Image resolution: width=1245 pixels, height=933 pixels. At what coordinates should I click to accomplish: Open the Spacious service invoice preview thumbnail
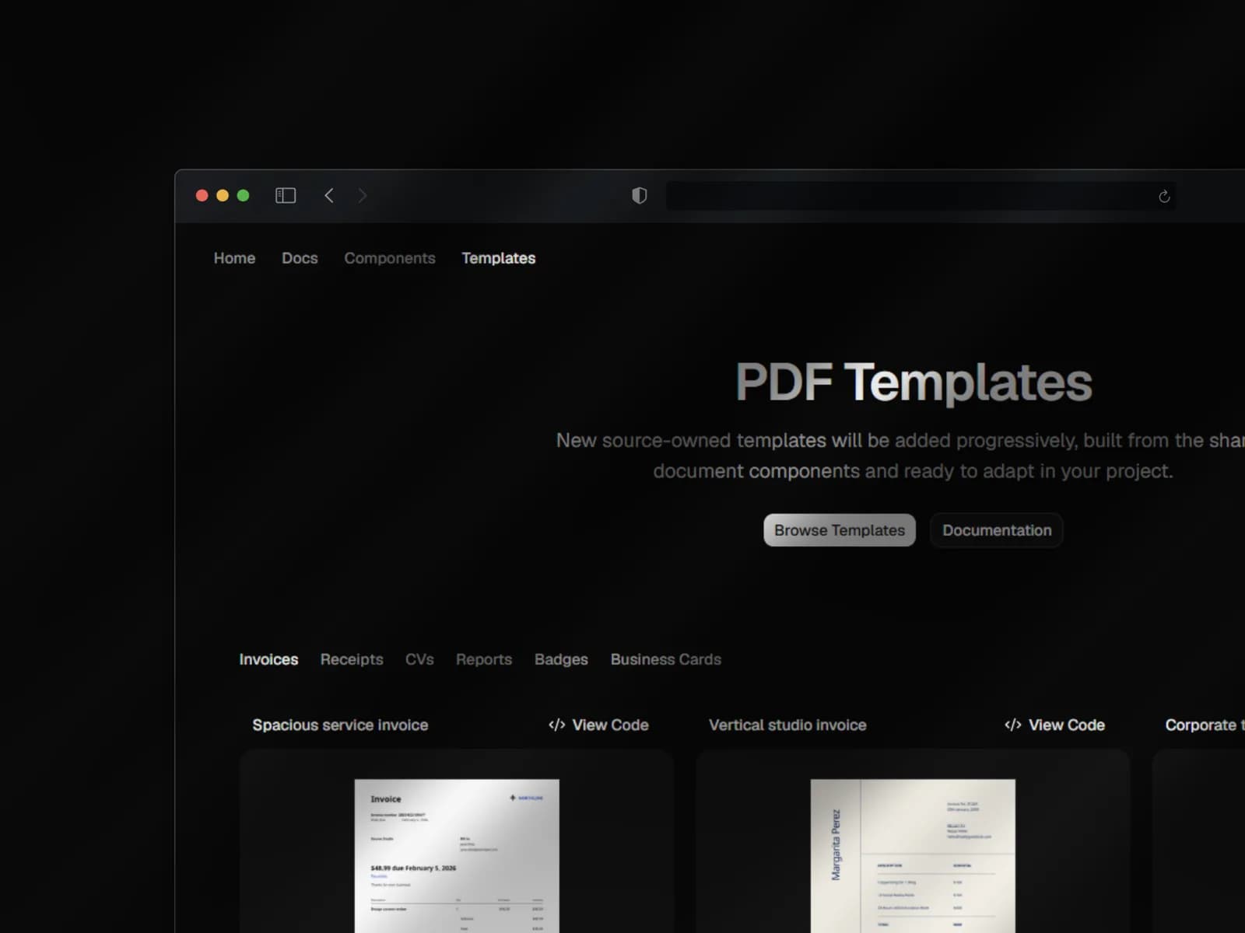(x=457, y=855)
